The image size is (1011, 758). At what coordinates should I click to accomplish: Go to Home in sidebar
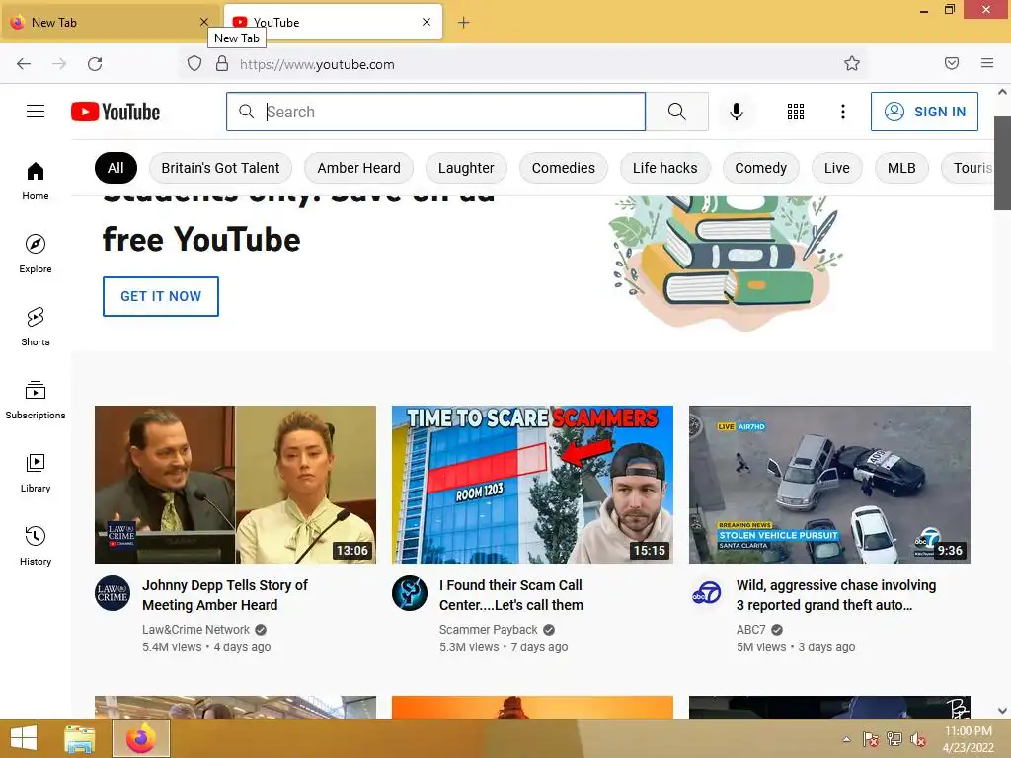(x=36, y=182)
